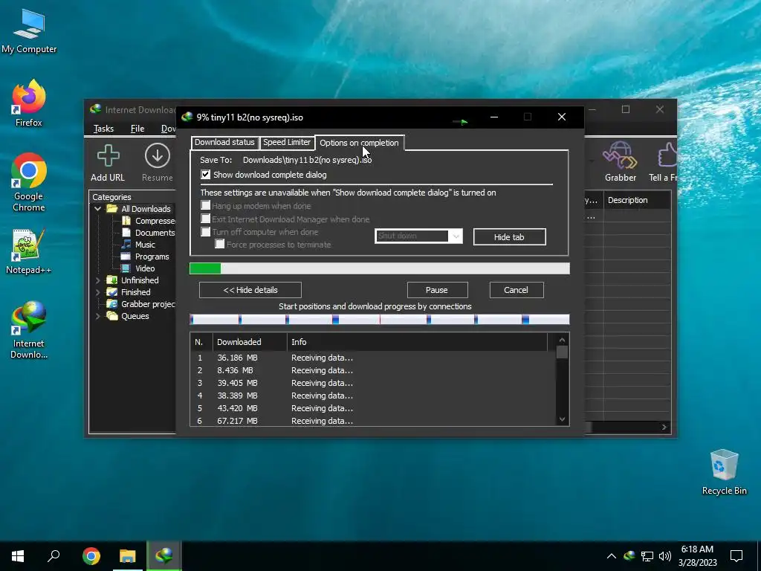
Task: Click right arrow of IDM horizontal scrollbar
Action: point(664,427)
